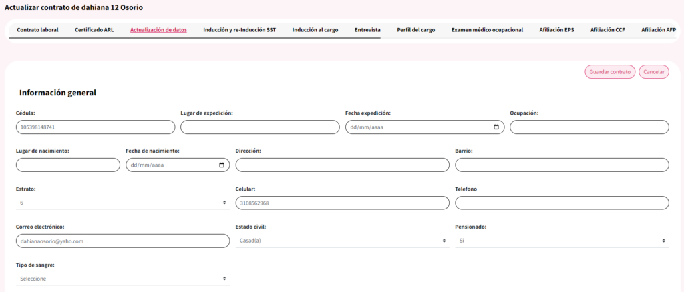Go to Entrevista tab
The width and height of the screenshot is (684, 292).
click(367, 30)
